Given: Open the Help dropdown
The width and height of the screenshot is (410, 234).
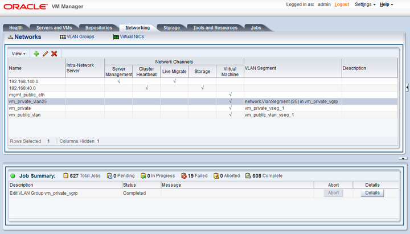Looking at the screenshot, I should tap(386, 5).
